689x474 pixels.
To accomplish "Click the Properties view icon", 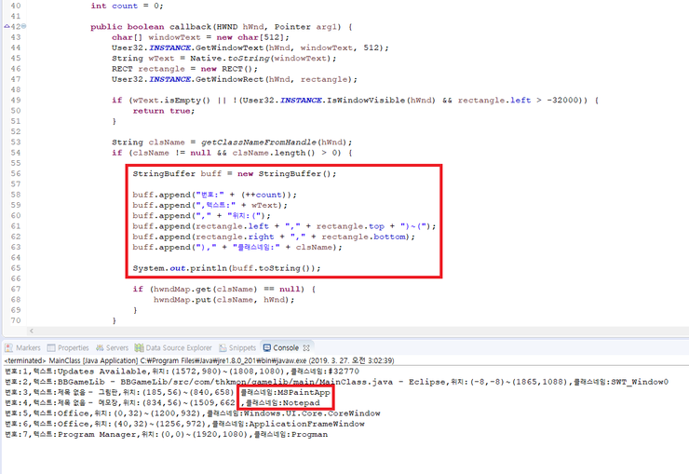I will tap(52, 347).
